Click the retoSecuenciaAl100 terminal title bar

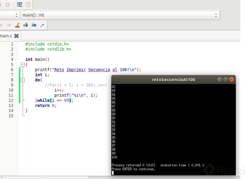173,80
